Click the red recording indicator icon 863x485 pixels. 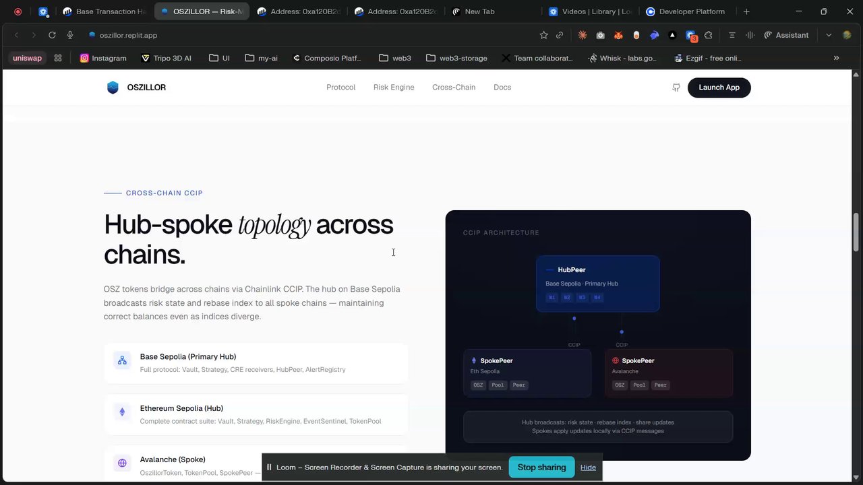pyautogui.click(x=18, y=11)
